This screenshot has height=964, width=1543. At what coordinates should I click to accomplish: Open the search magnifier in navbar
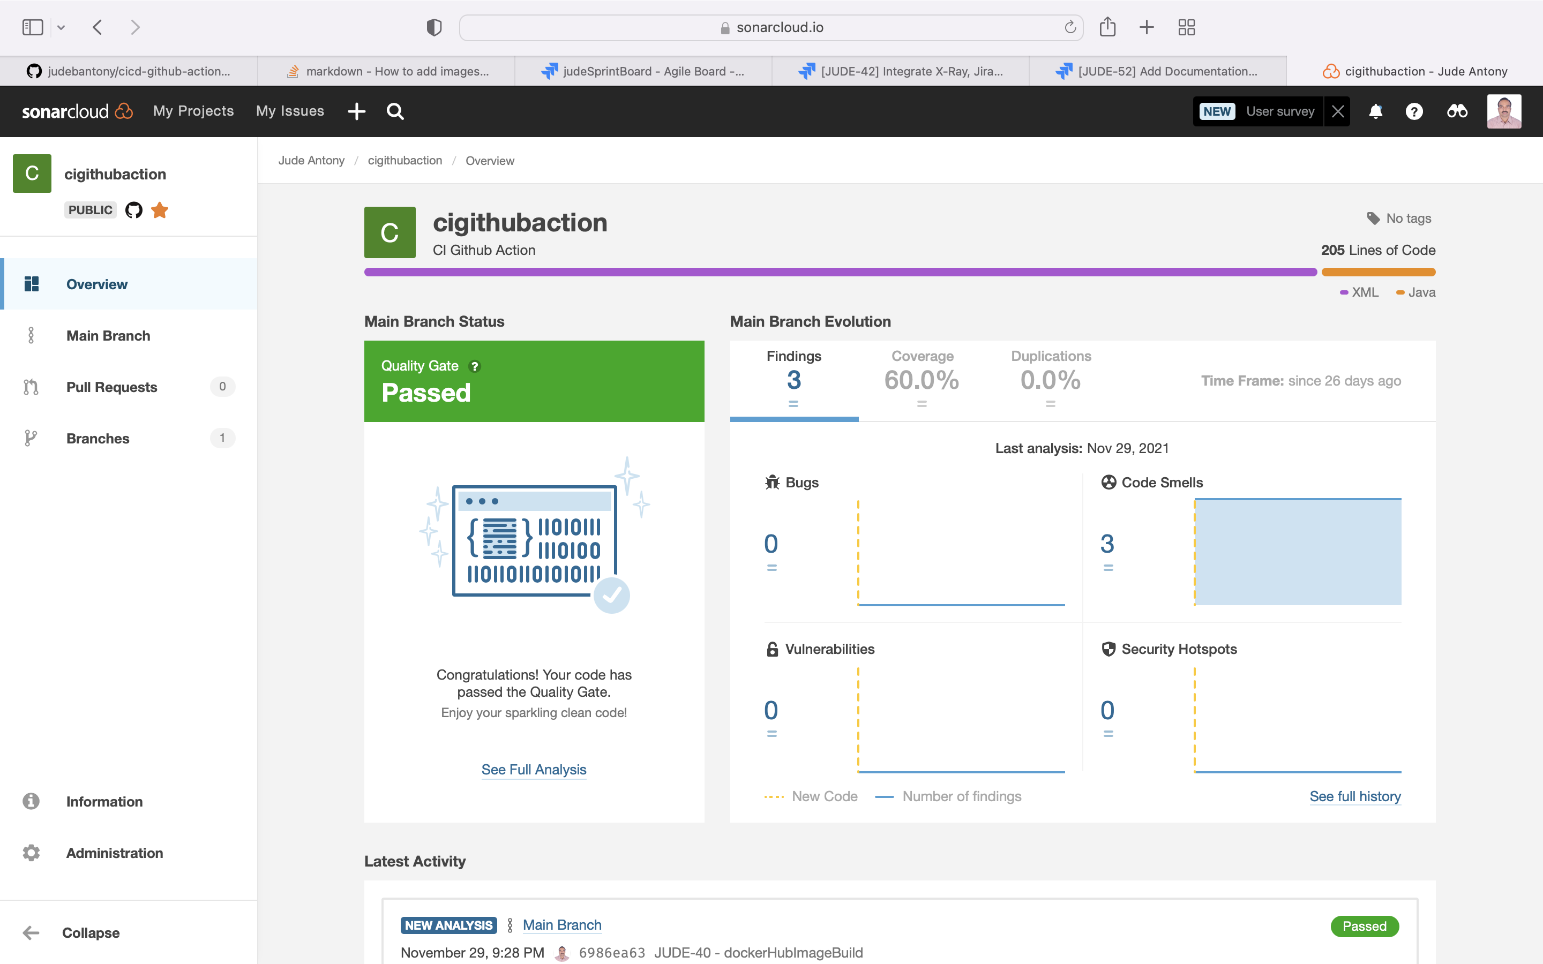tap(395, 111)
